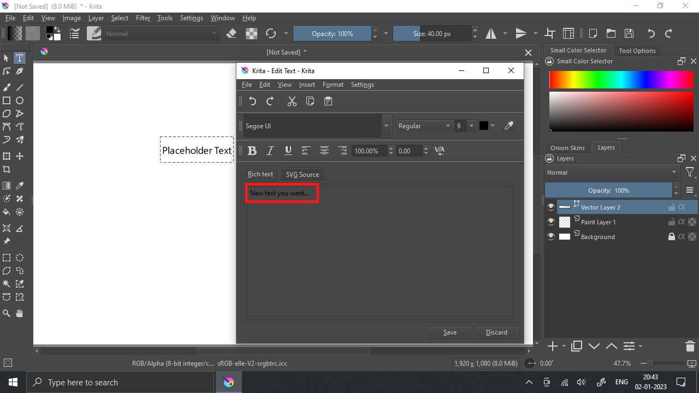699x393 pixels.
Task: Click the brush Size slider
Action: click(x=431, y=33)
